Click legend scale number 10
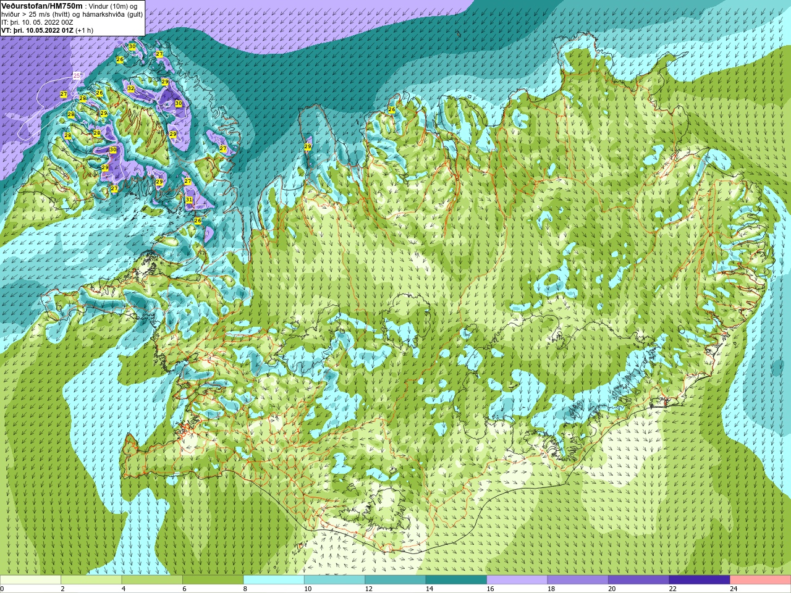The image size is (791, 593). pyautogui.click(x=308, y=589)
